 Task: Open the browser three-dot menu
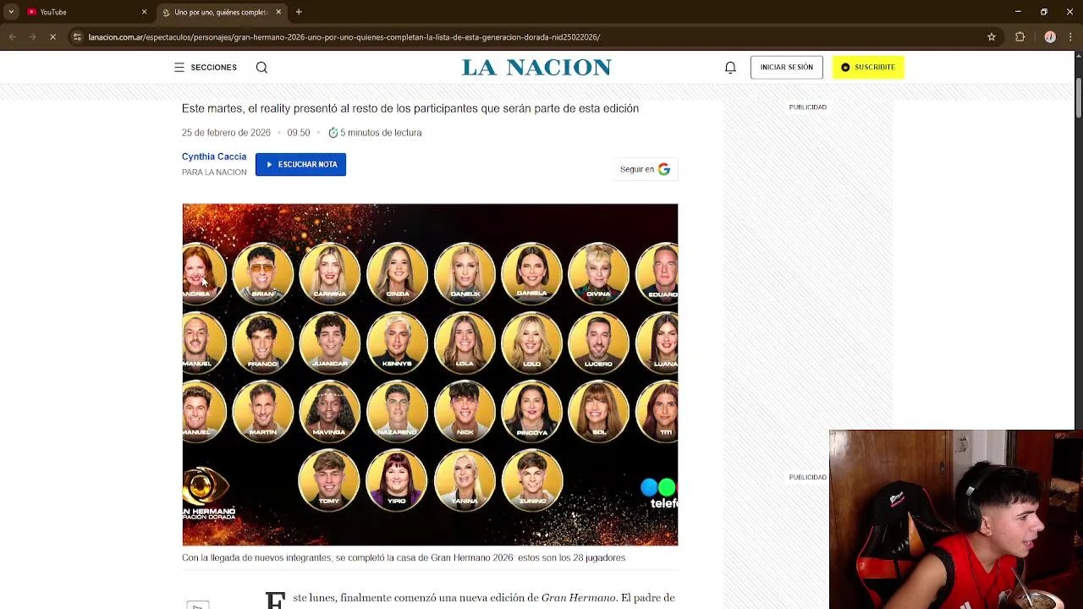click(1070, 37)
